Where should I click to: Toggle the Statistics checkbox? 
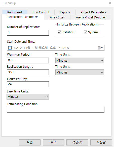point(66,32)
